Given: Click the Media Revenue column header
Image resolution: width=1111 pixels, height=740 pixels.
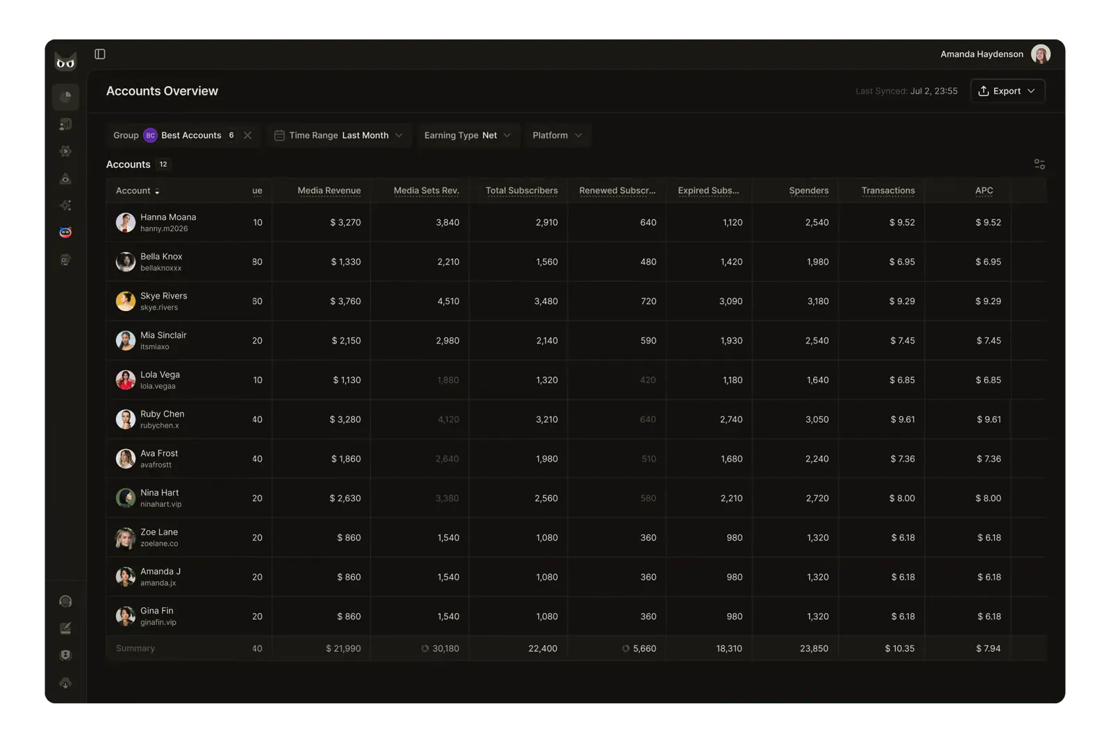Looking at the screenshot, I should point(329,191).
